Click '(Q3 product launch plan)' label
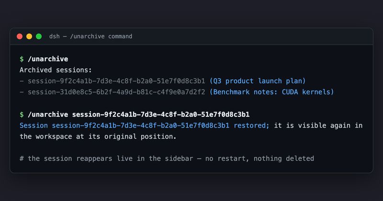The image size is (383, 201). (258, 81)
